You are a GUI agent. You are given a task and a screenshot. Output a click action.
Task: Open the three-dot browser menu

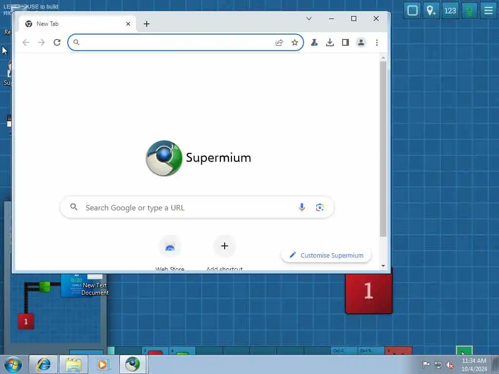tap(377, 42)
